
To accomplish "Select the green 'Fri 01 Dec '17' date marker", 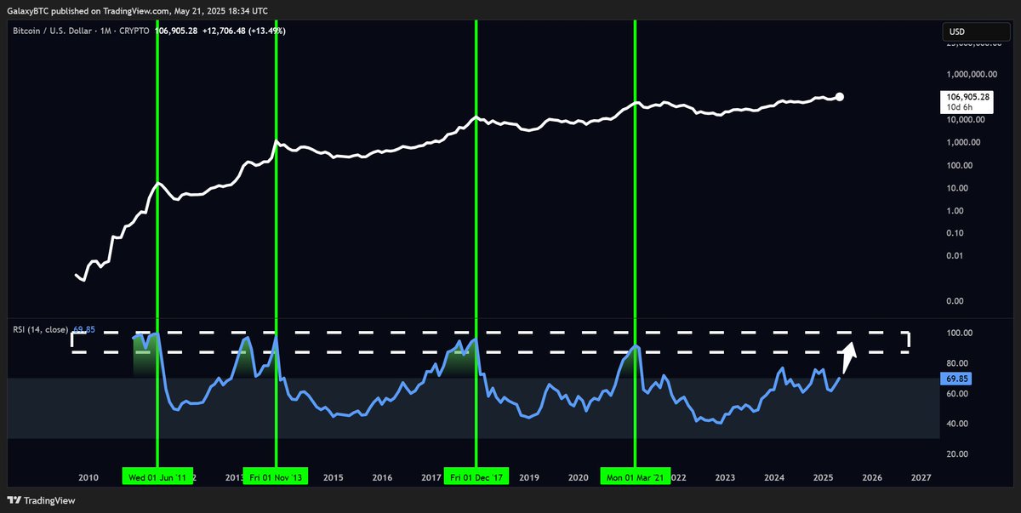I will (476, 476).
